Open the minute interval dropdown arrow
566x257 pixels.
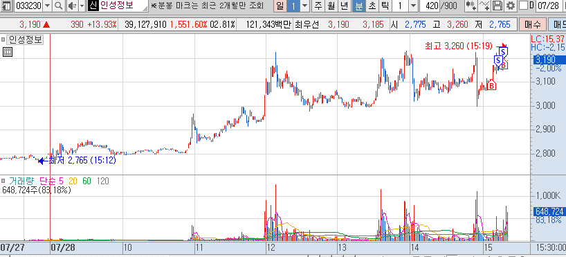pos(414,6)
